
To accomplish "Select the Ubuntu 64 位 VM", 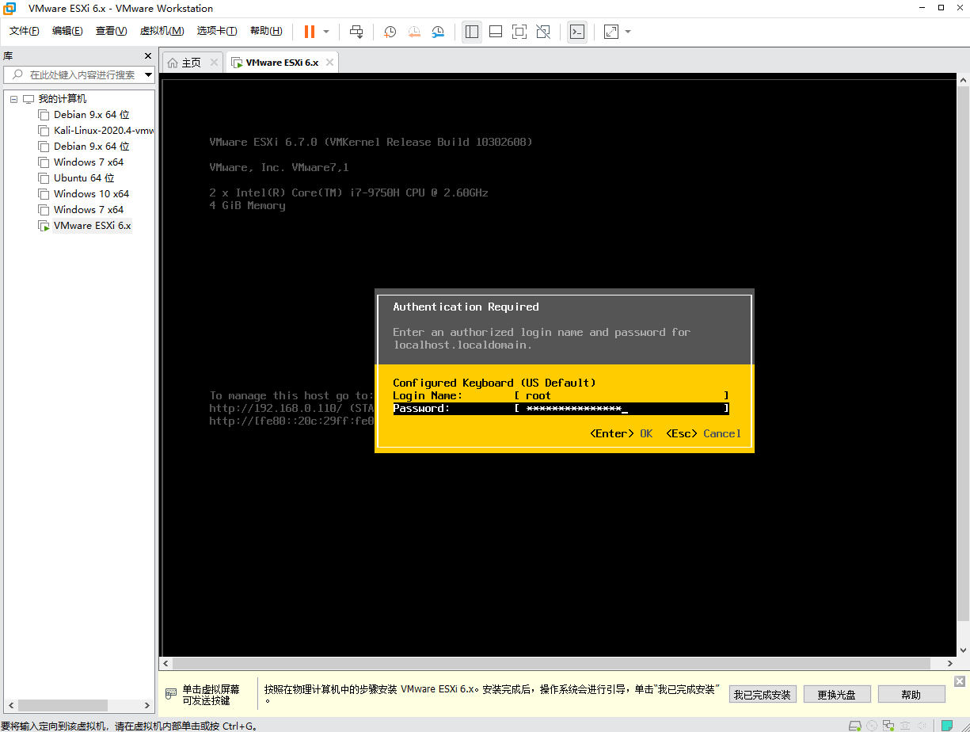I will [84, 178].
